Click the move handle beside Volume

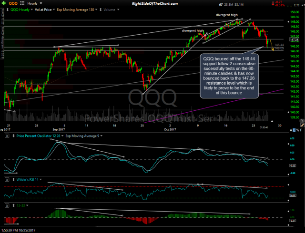(x=101, y=10)
